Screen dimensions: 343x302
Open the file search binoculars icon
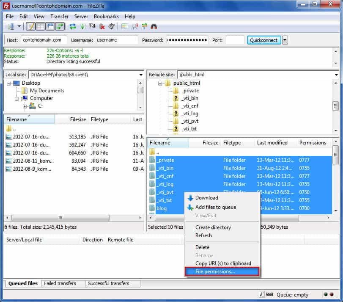click(x=154, y=26)
